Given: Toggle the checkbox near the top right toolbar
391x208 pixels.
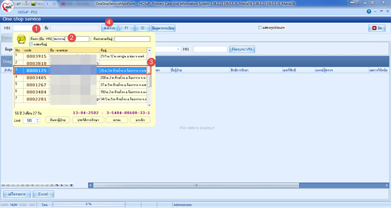Looking at the screenshot, I should [260, 28].
